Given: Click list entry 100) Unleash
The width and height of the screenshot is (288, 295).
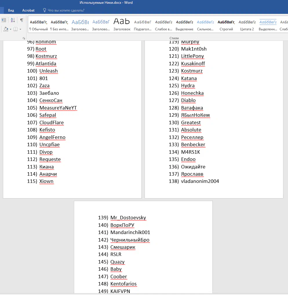Looking at the screenshot, I should pyautogui.click(x=42, y=71).
